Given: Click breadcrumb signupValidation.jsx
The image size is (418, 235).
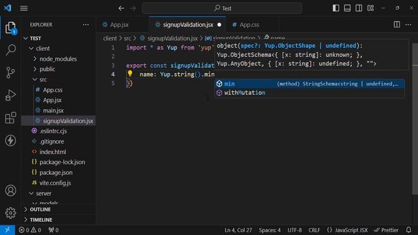Looking at the screenshot, I should [x=172, y=39].
